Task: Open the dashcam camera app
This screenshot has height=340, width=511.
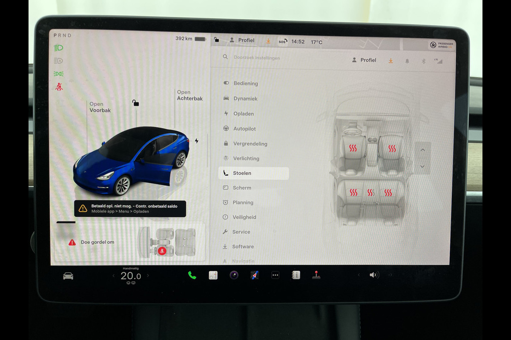Action: coord(234,275)
